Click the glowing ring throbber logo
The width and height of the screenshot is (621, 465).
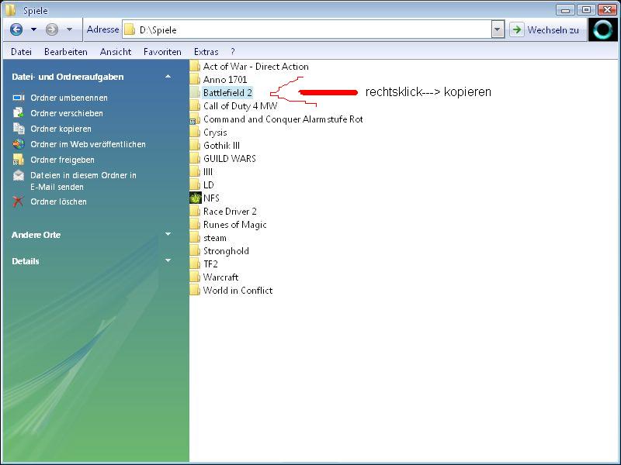[603, 29]
